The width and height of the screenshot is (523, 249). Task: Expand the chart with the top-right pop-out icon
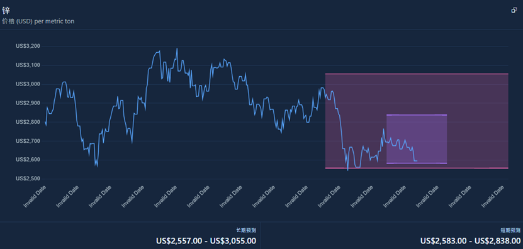pyautogui.click(x=514, y=10)
